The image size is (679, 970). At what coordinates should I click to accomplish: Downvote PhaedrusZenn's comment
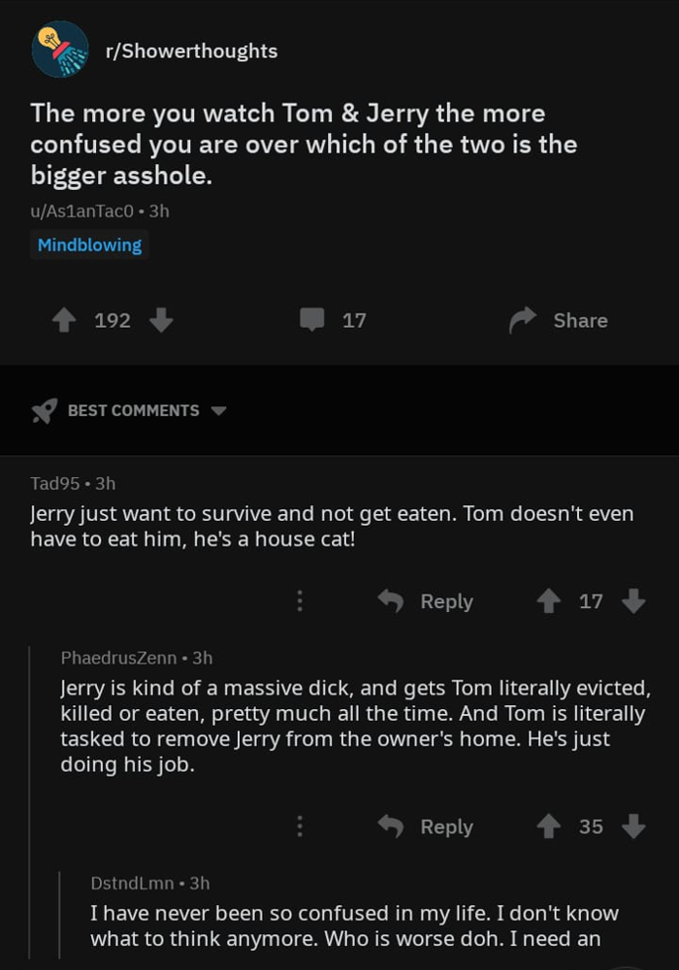click(633, 825)
